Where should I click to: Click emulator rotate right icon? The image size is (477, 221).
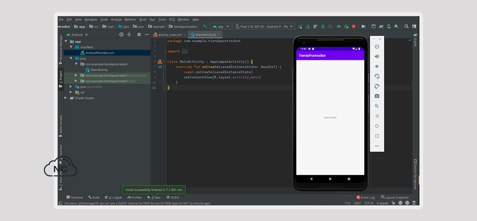(x=377, y=86)
